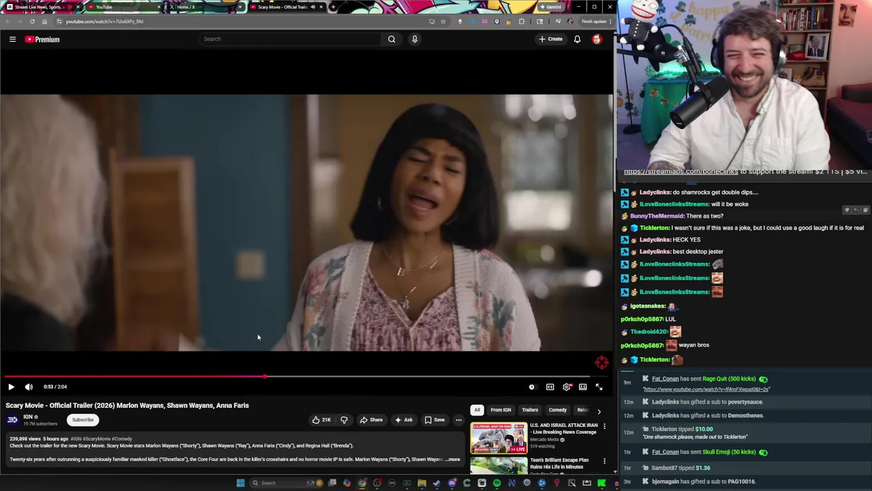Open streamlabs.com/boneclinks support link
This screenshot has width=872, height=491.
coord(681,172)
